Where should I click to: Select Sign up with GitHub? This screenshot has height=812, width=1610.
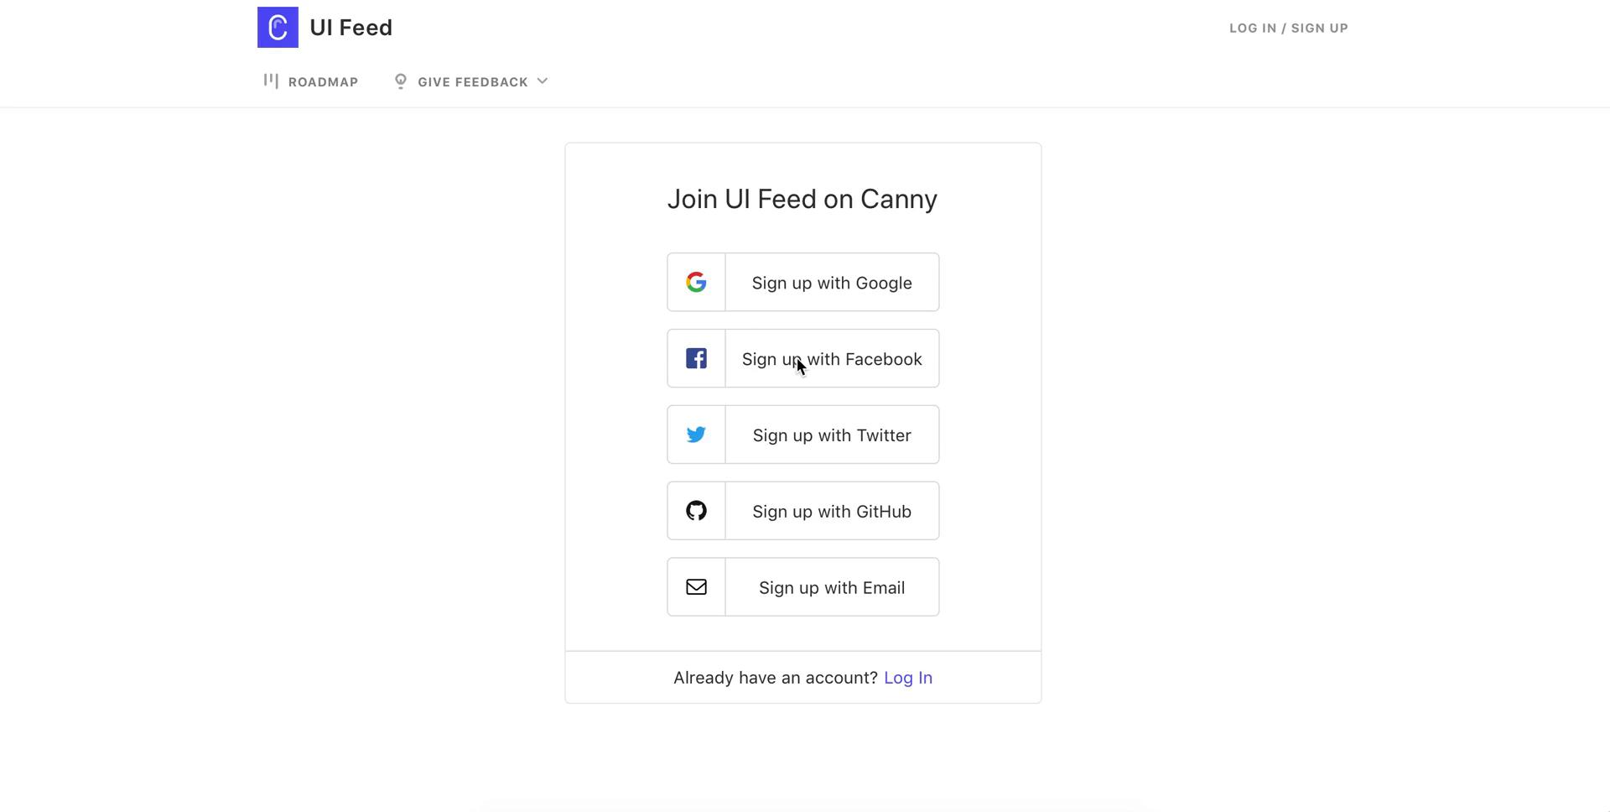[831, 511]
